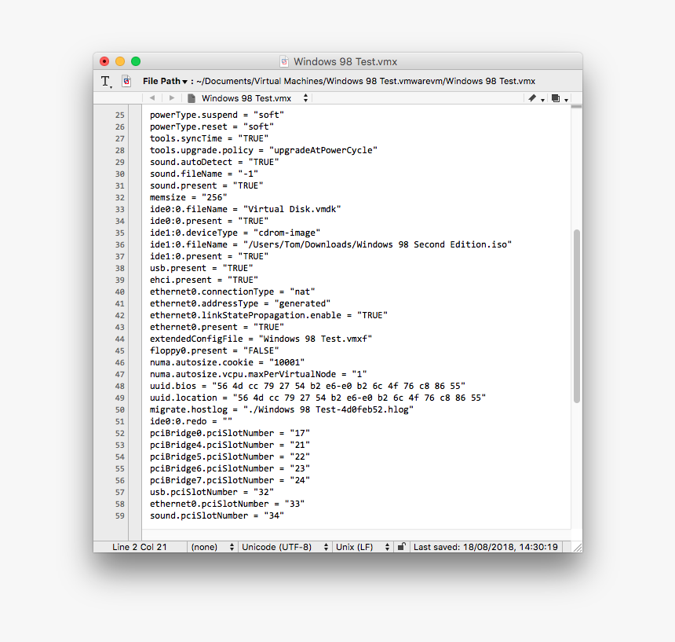Toggle the file lock icon in status bar

click(401, 547)
